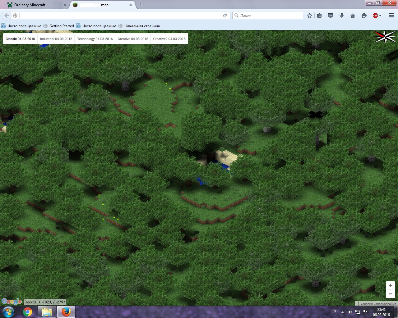The height and width of the screenshot is (318, 398).
Task: Open the network tray icon
Action: point(358,312)
